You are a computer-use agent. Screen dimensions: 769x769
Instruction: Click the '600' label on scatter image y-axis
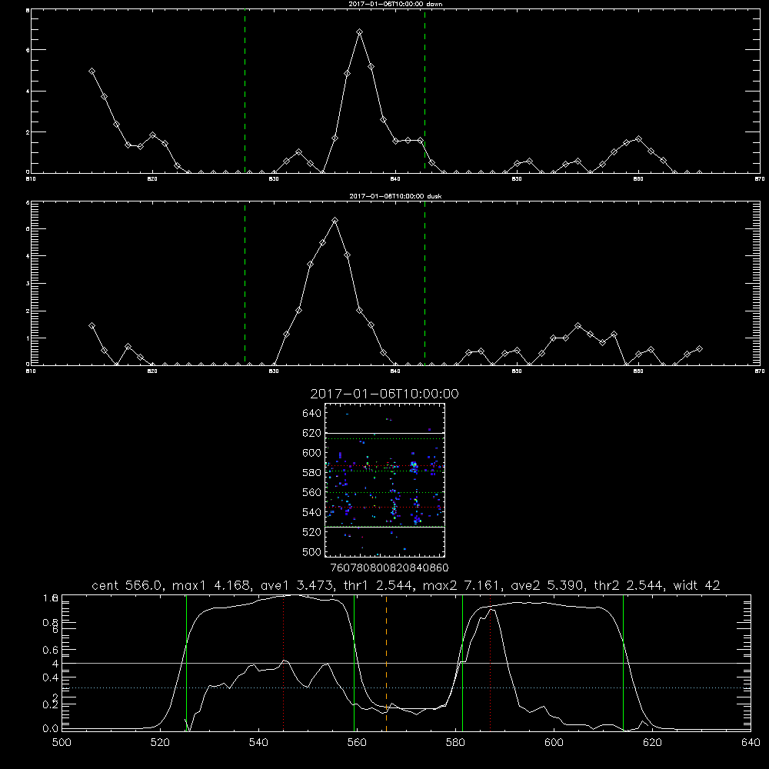[312, 453]
